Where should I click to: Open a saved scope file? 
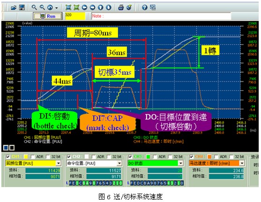(14, 7)
